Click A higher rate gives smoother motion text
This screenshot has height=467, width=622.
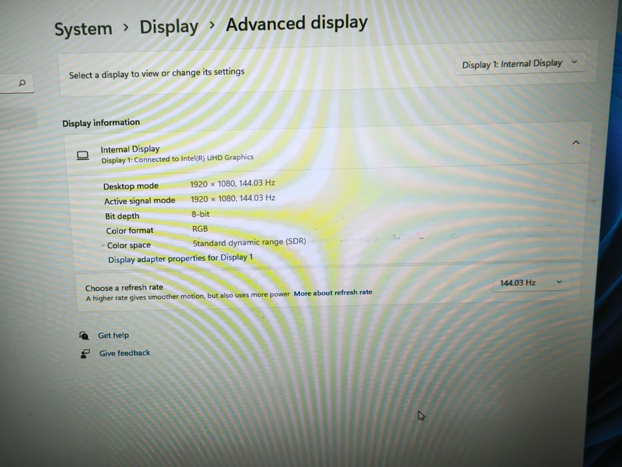pyautogui.click(x=188, y=297)
